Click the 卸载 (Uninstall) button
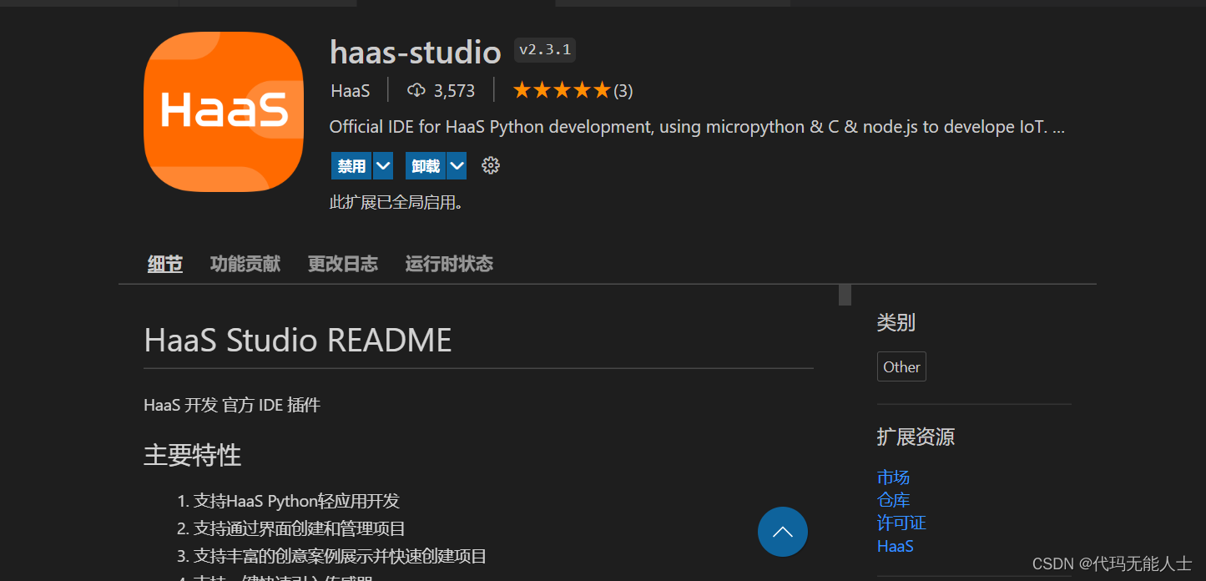The height and width of the screenshot is (581, 1206). pyautogui.click(x=426, y=165)
